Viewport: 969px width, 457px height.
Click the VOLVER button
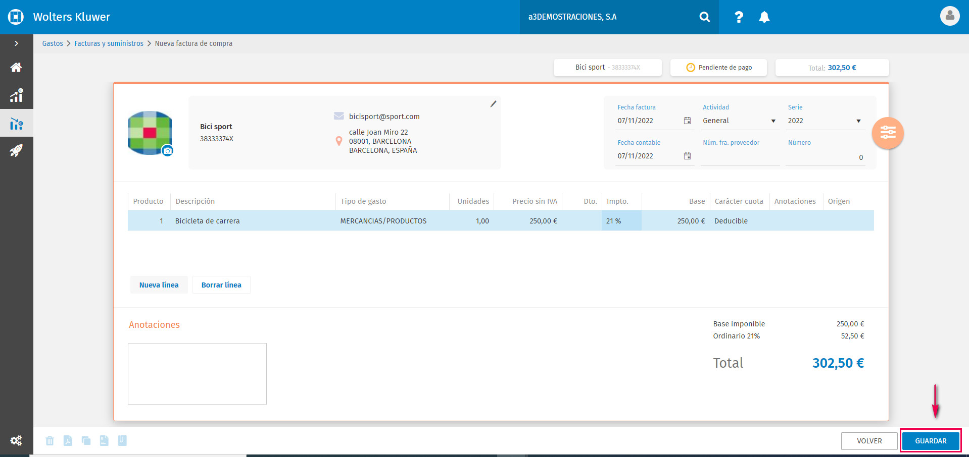(869, 441)
